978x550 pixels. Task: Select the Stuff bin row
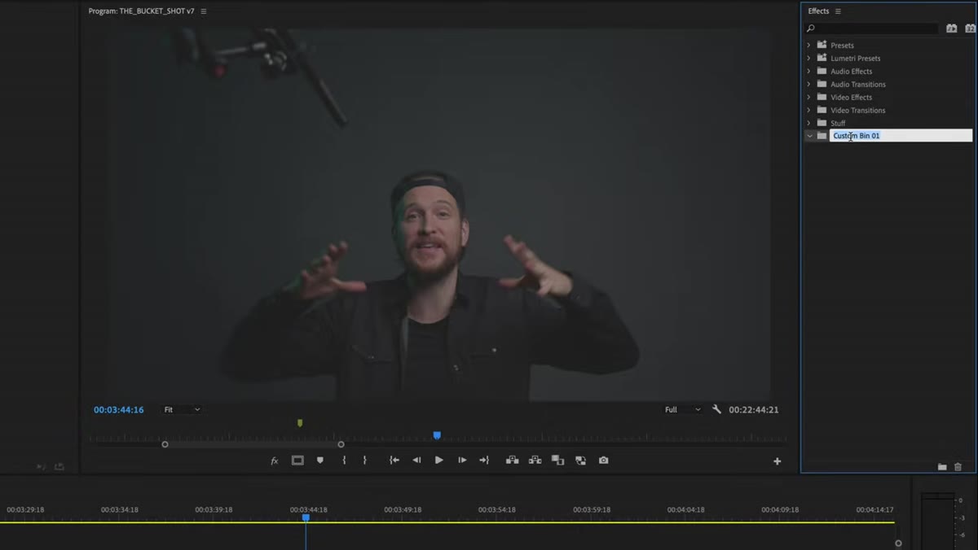click(x=888, y=124)
